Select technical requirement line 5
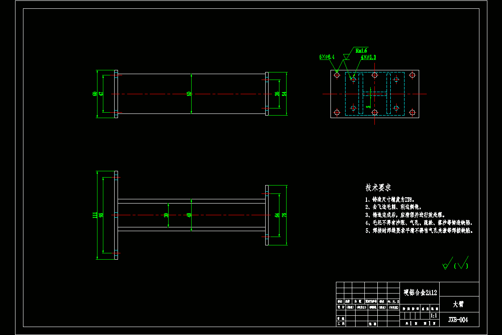Screen dimensions: 502x335 tap(420, 231)
